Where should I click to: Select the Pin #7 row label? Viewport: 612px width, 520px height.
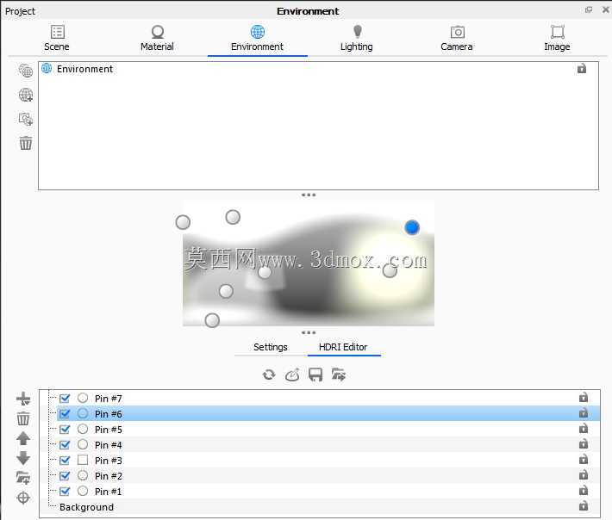[108, 399]
